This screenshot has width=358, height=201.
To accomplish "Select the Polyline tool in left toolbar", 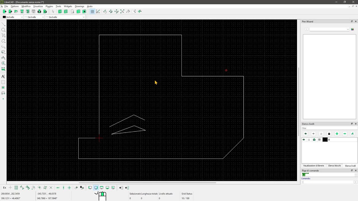I will tap(3, 47).
